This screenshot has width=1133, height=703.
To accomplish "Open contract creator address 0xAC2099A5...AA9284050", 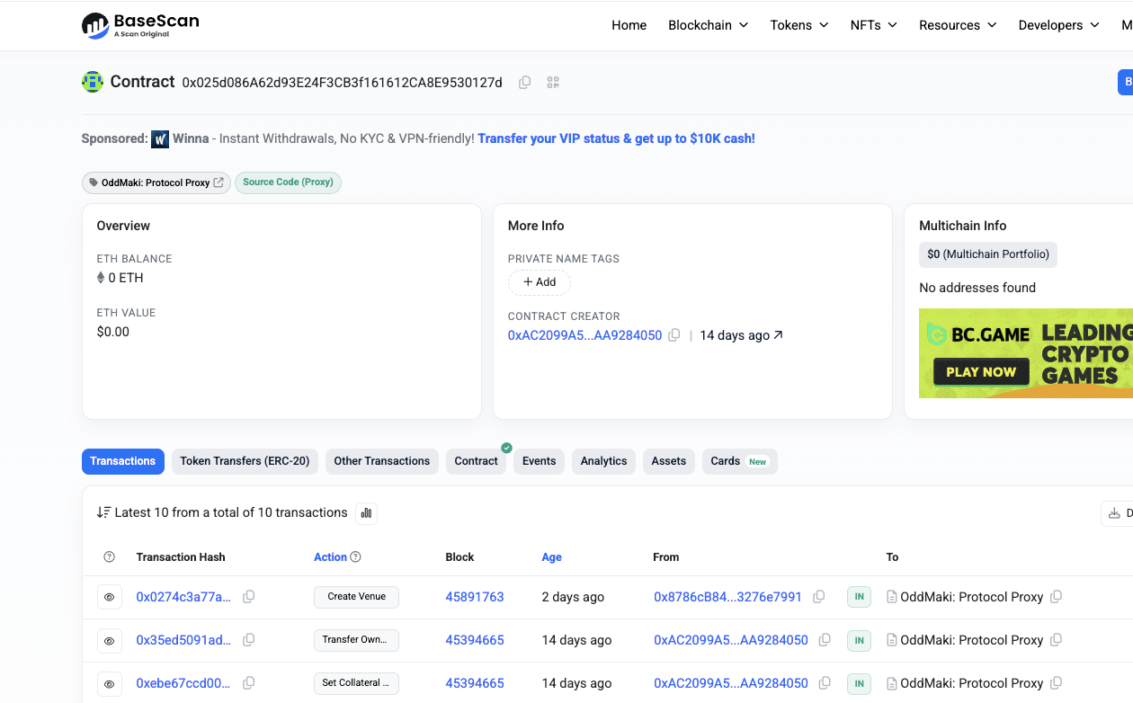I will pyautogui.click(x=584, y=335).
